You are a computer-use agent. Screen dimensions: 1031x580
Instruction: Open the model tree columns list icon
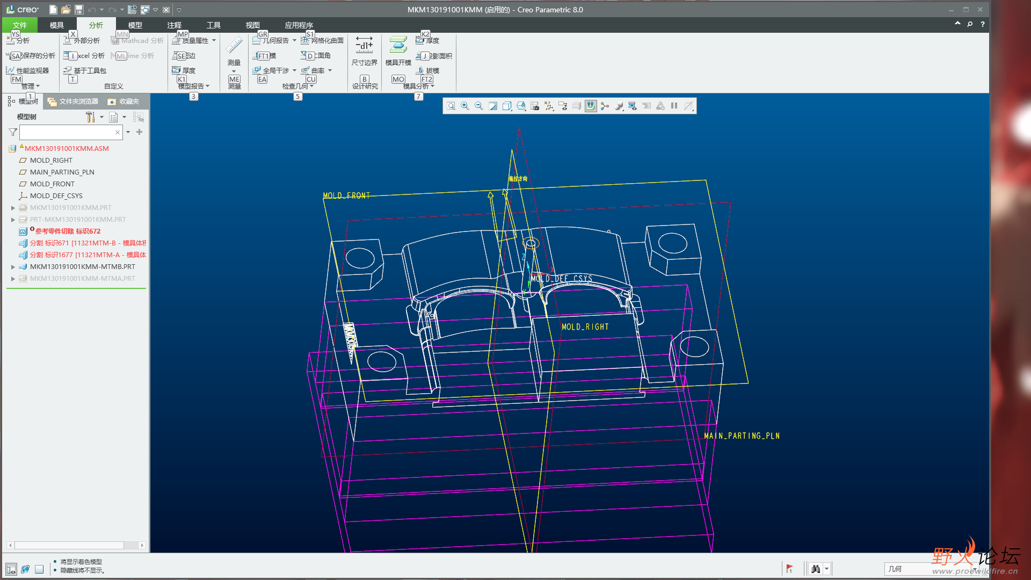113,117
